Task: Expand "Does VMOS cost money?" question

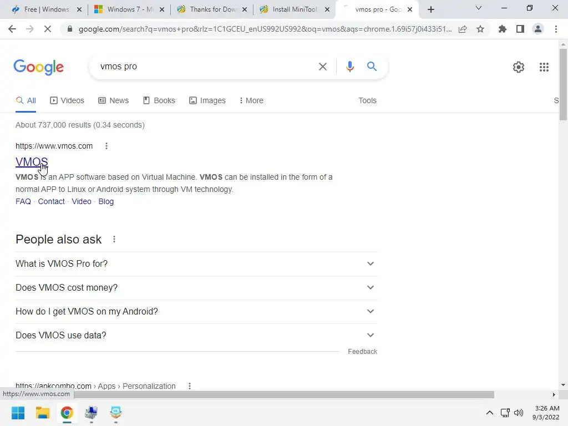Action: tap(196, 288)
